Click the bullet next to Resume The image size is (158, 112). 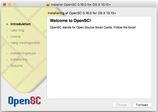(7, 66)
